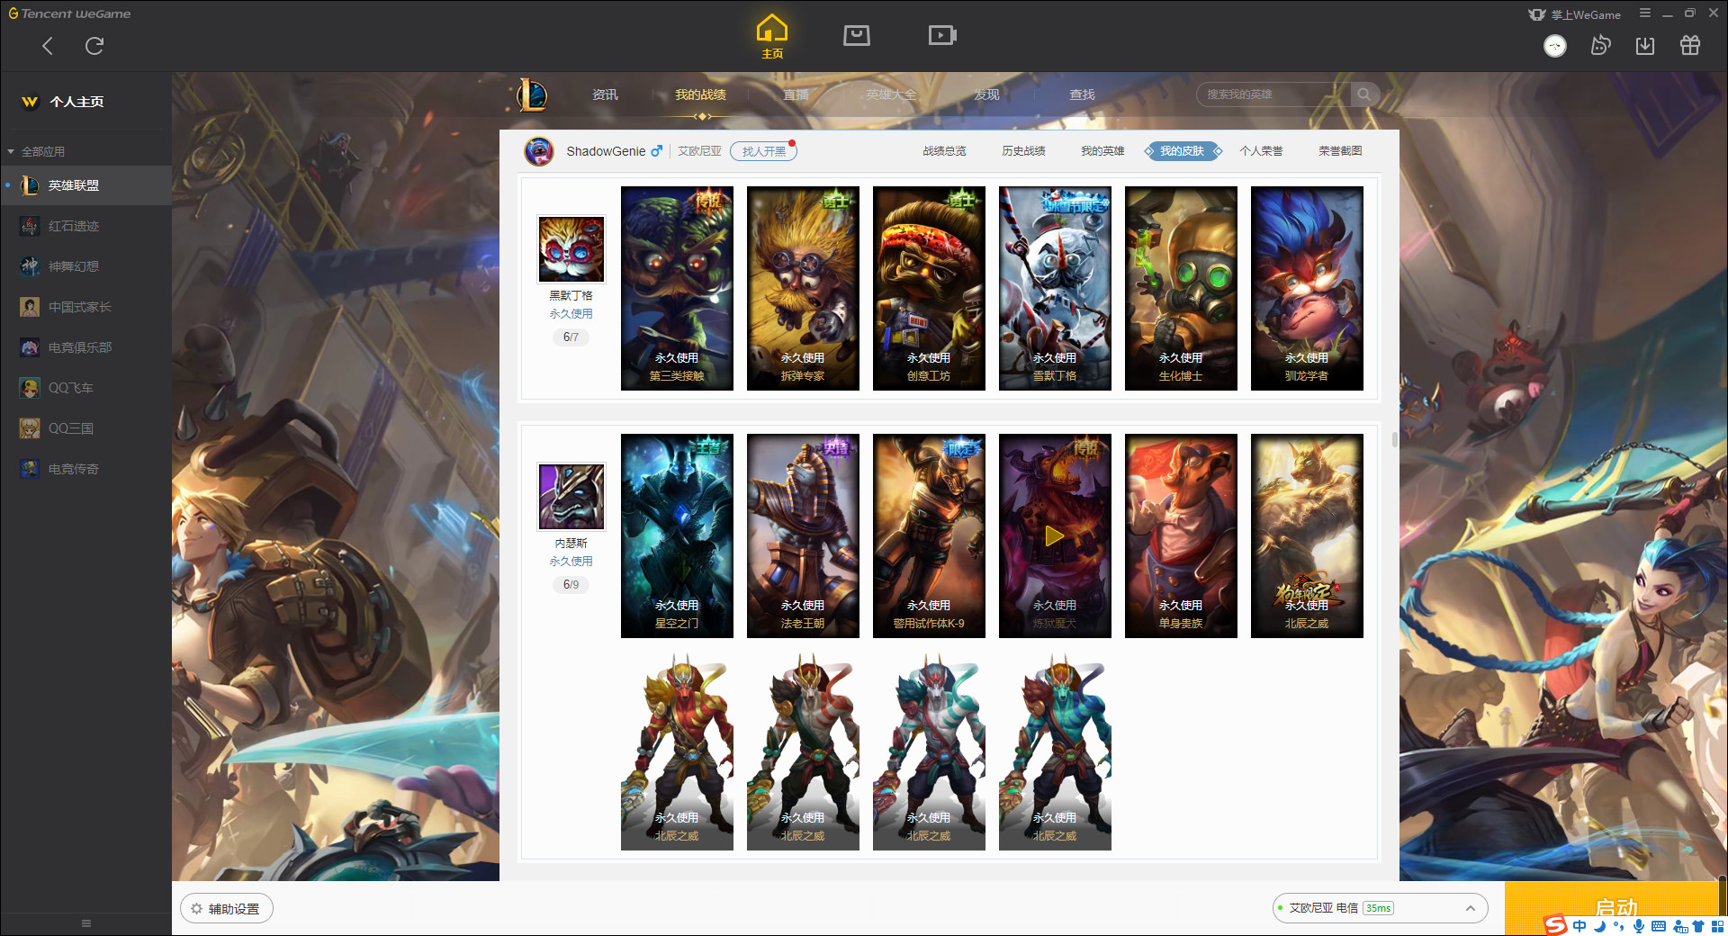Screen dimensions: 1728x936
Task: Open the 创意工坊 skin card
Action: click(929, 288)
